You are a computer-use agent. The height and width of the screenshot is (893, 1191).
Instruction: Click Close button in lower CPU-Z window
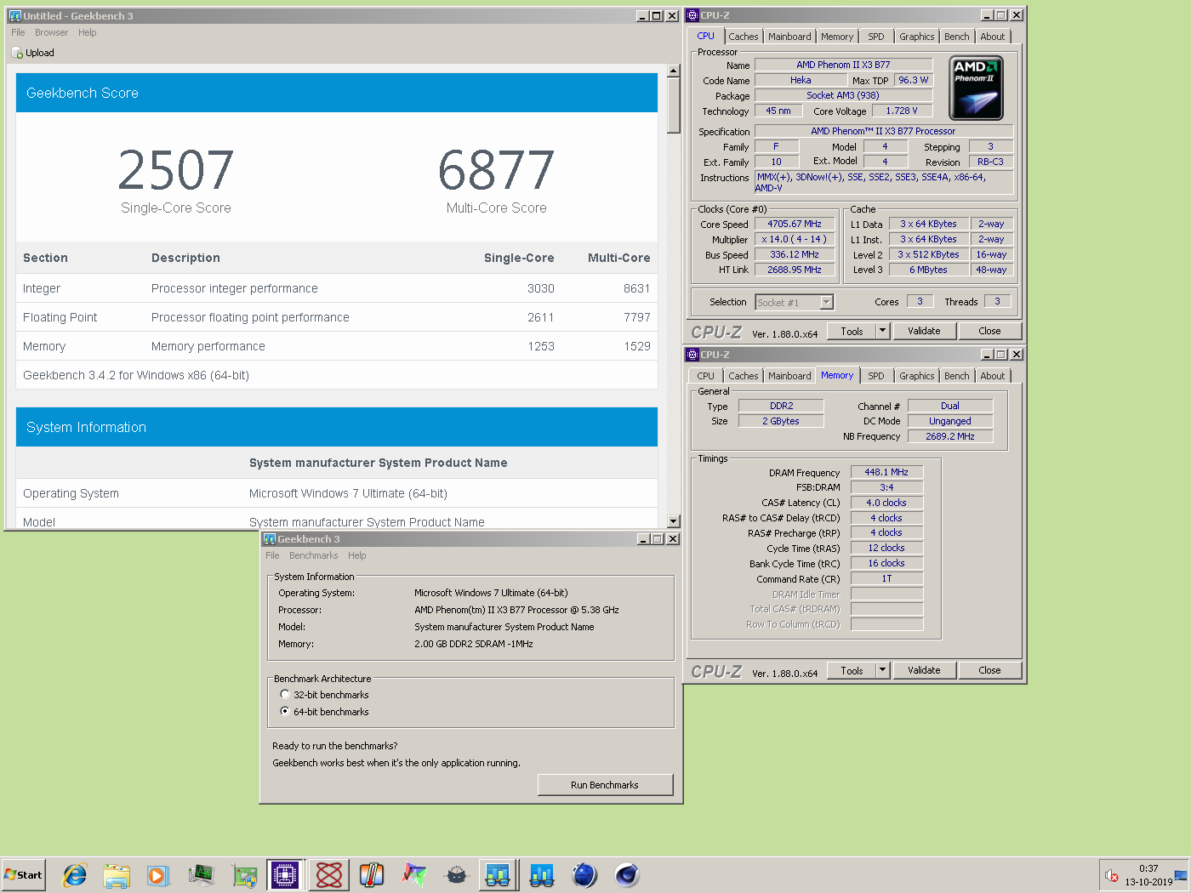click(x=989, y=670)
